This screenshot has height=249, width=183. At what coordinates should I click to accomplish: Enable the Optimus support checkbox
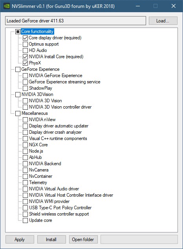(25, 44)
